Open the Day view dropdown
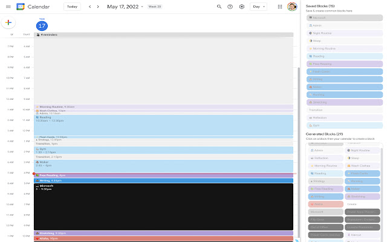This screenshot has width=387, height=242. 258,7
